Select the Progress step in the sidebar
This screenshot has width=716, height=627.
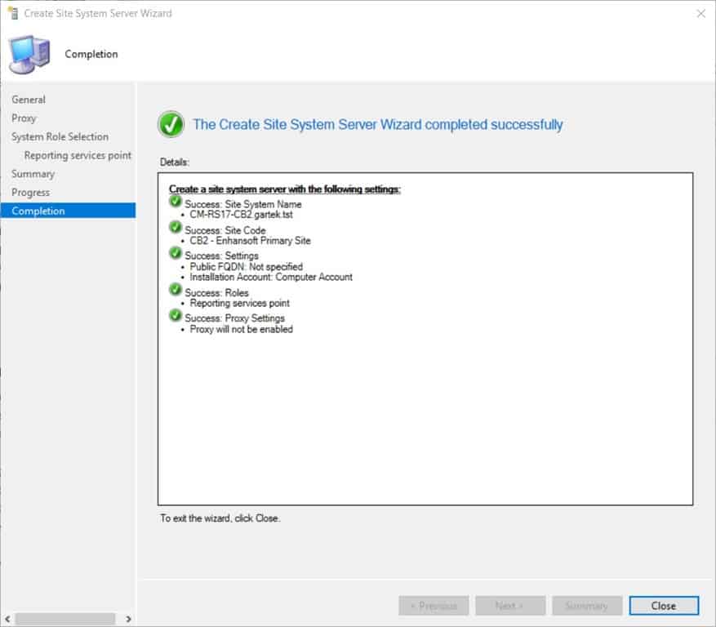pyautogui.click(x=31, y=192)
